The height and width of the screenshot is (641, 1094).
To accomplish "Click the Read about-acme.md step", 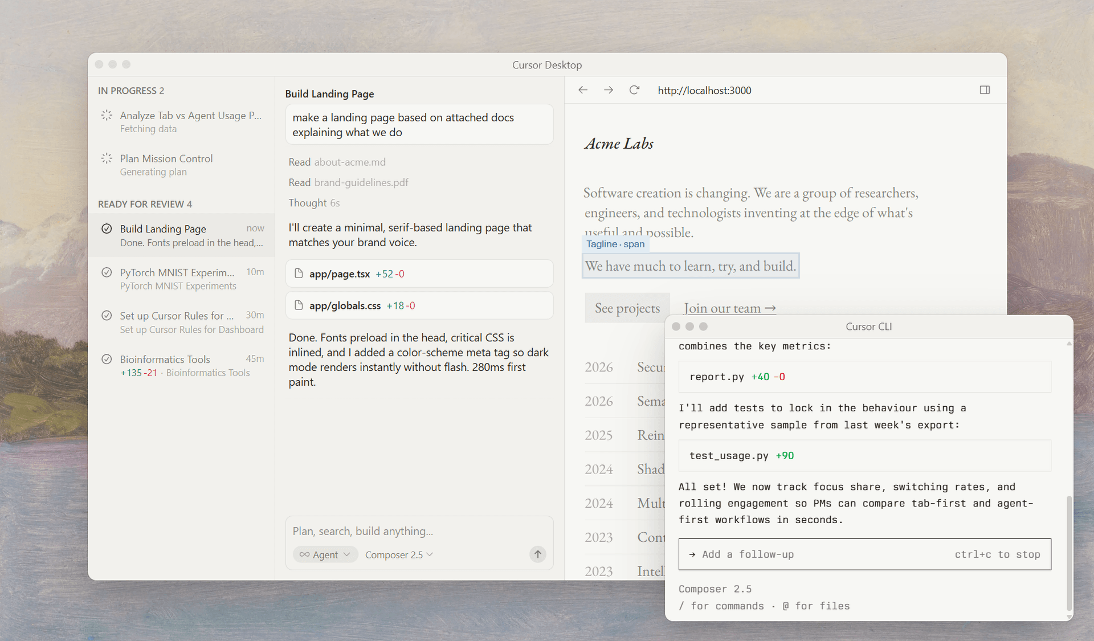I will click(x=337, y=162).
